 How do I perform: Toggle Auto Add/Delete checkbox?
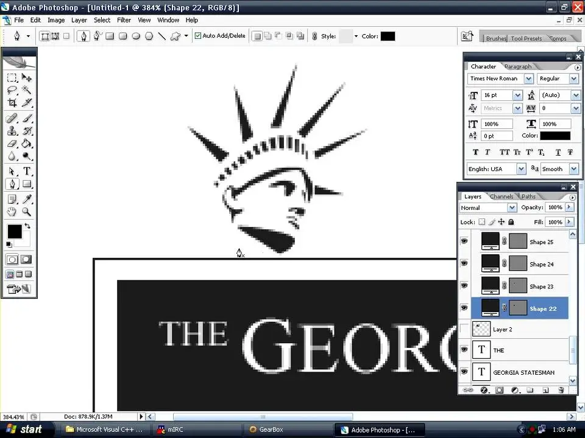pos(197,36)
